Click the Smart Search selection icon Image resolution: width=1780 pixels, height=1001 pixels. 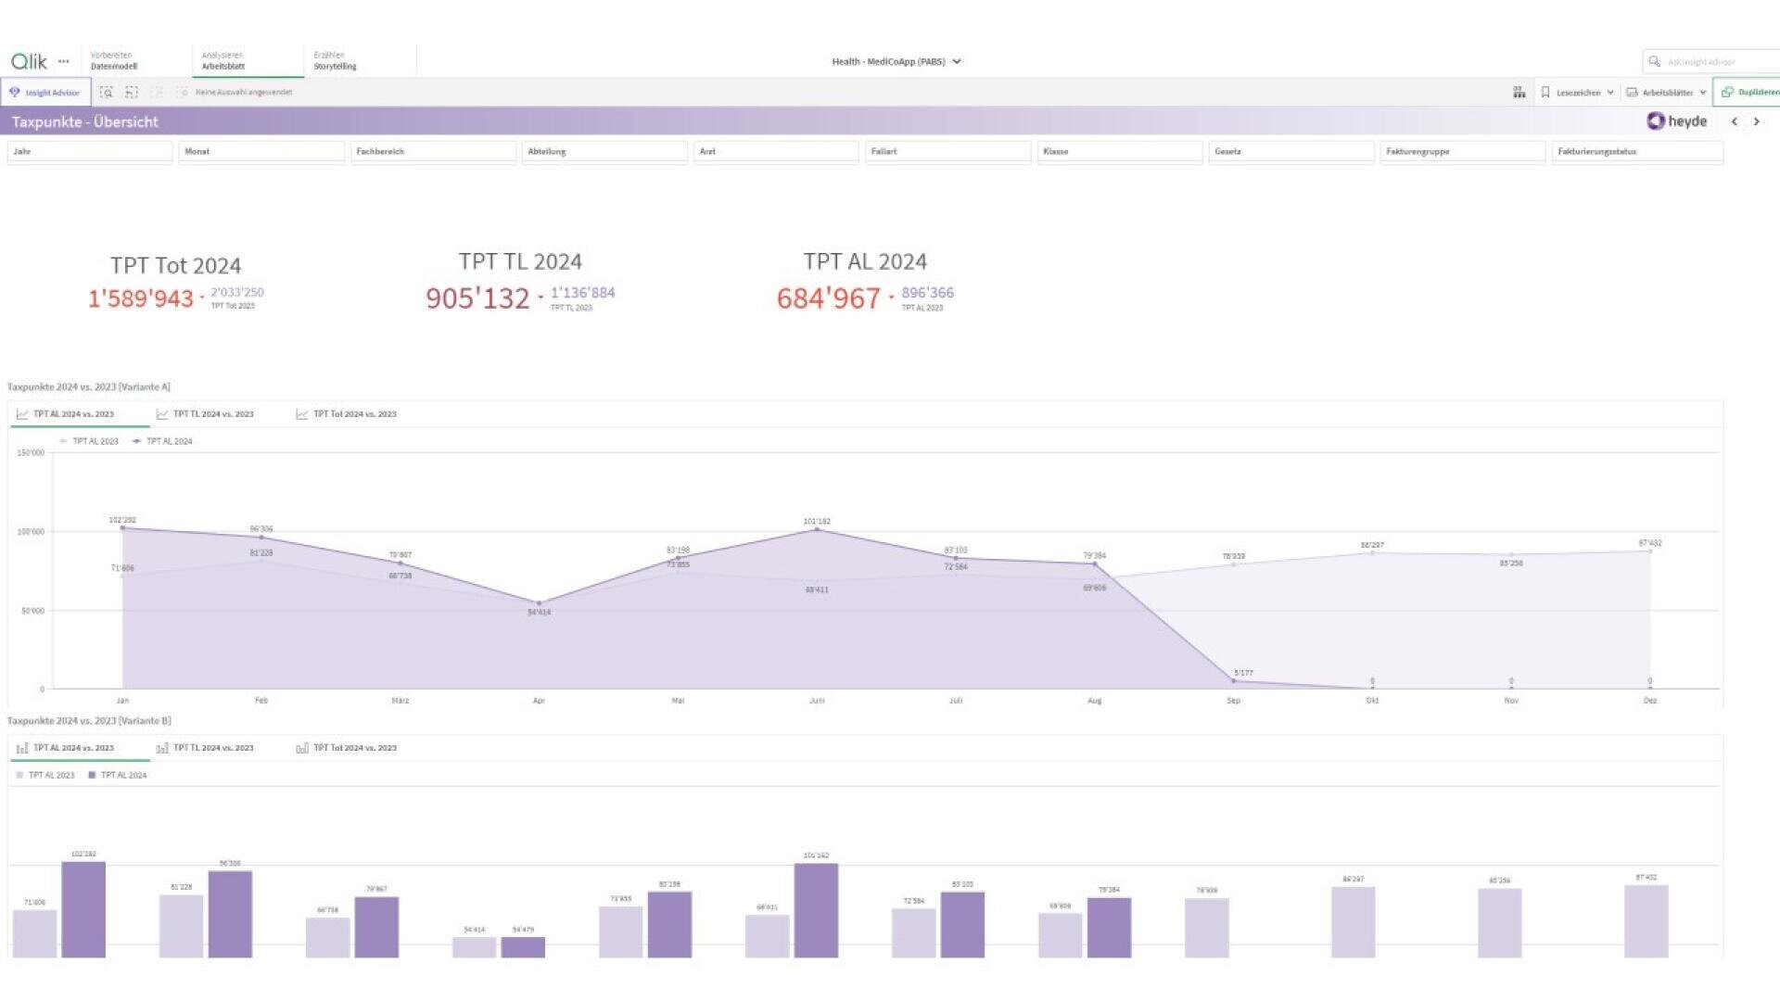tap(107, 92)
